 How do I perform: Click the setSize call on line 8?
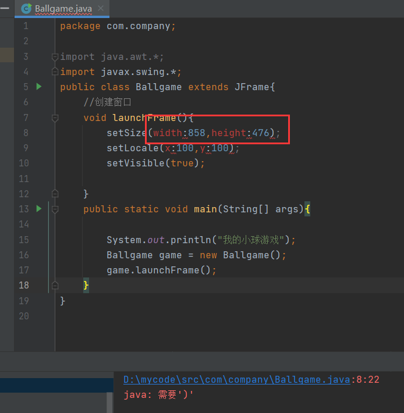click(x=126, y=133)
